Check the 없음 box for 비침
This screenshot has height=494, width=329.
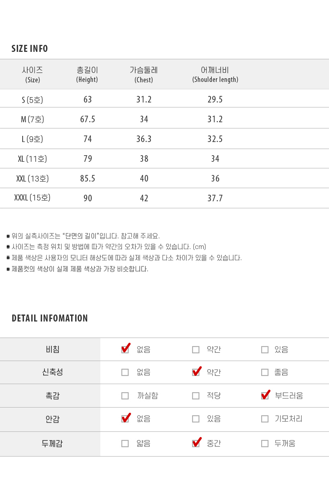tap(125, 350)
